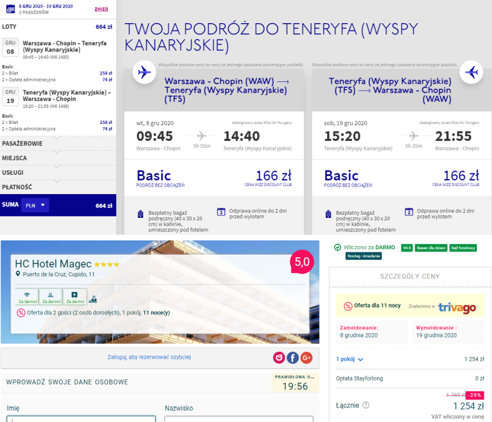Click Zaloguj, aby rezerwować szybciej link

(x=149, y=357)
